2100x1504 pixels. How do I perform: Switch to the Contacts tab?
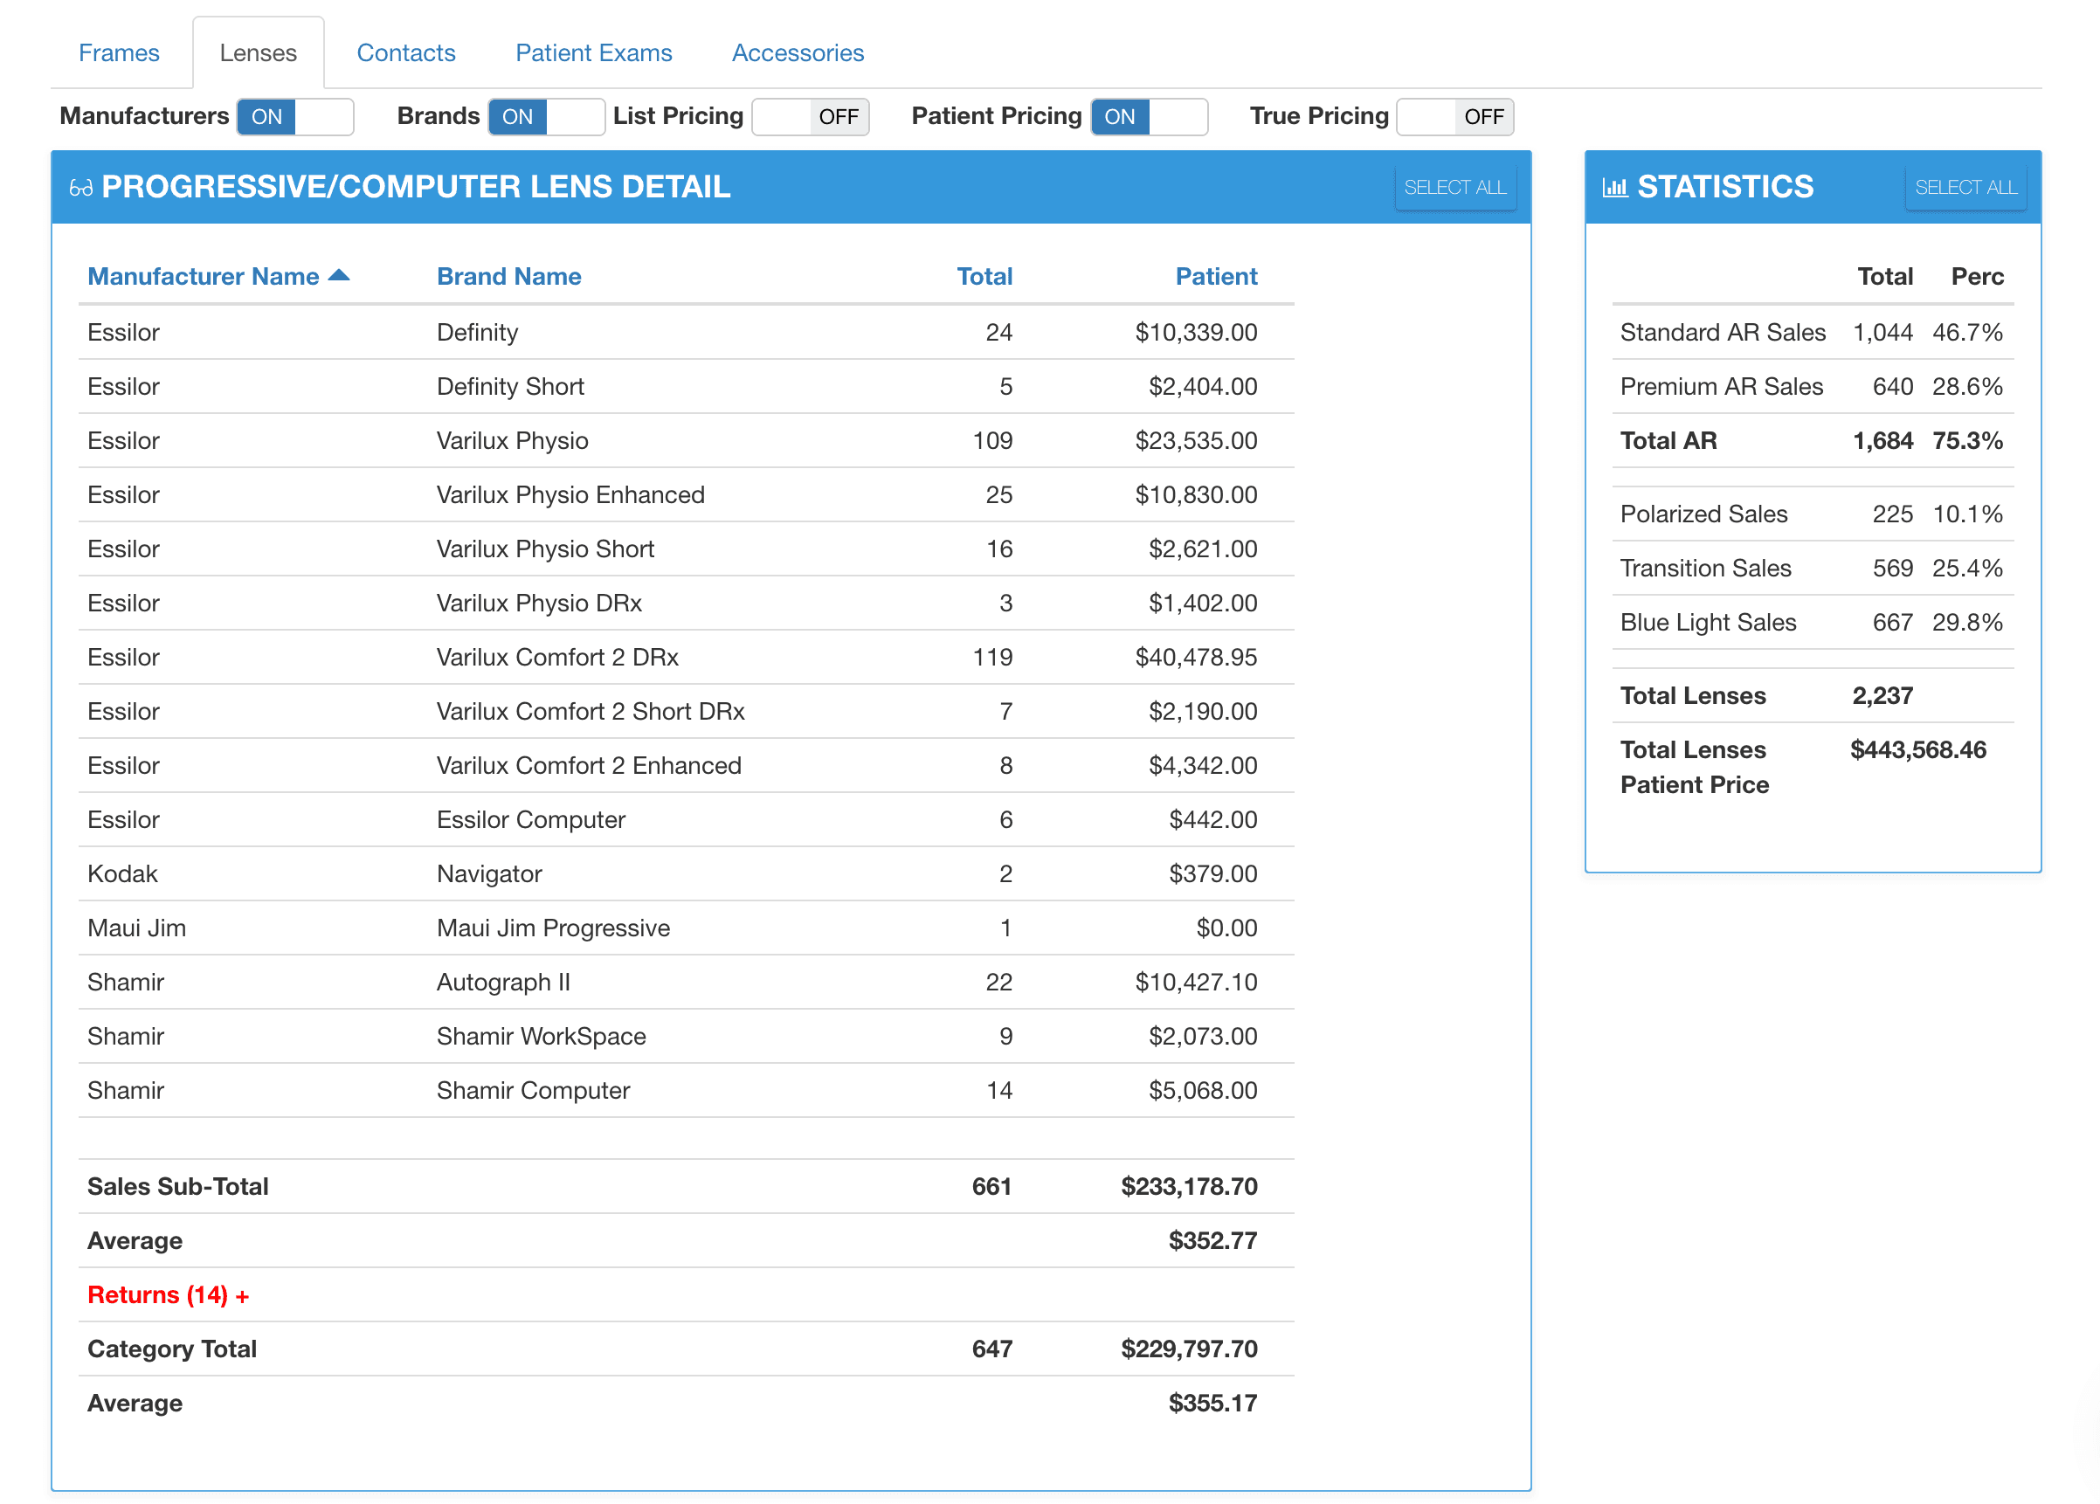pyautogui.click(x=405, y=52)
